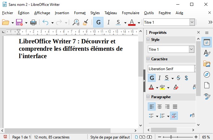Open toolbar underline style dropdown arrow
The width and height of the screenshot is (213, 140).
(125, 23)
